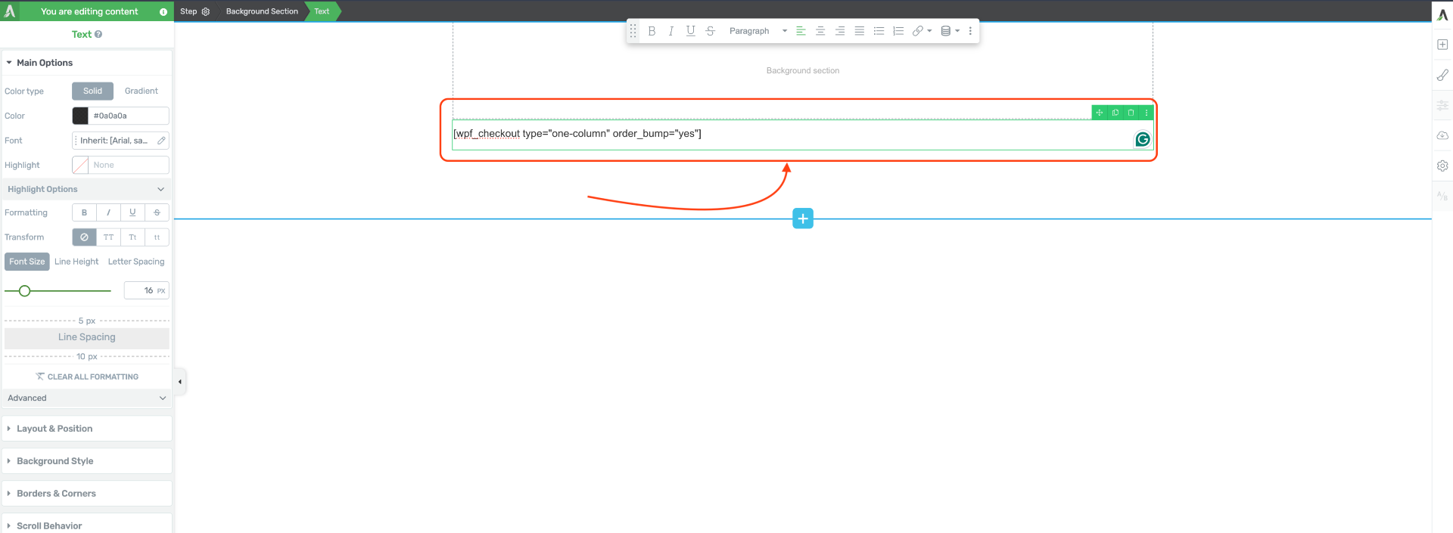Select the lowercase tt transform
The image size is (1453, 533).
tap(157, 237)
